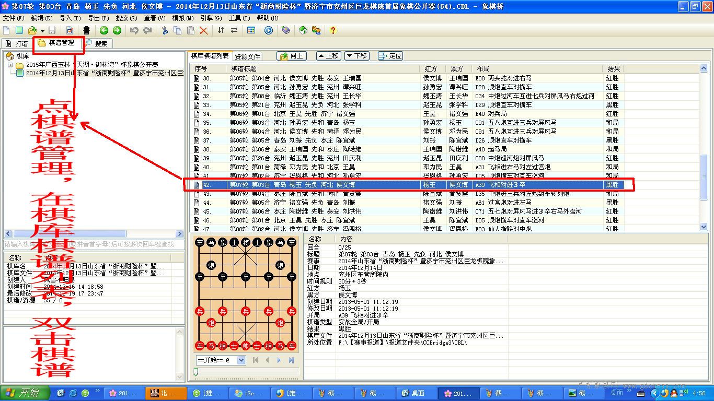This screenshot has height=401, width=714.
Task: Click the green list document toolbar icon
Action: coord(19,30)
